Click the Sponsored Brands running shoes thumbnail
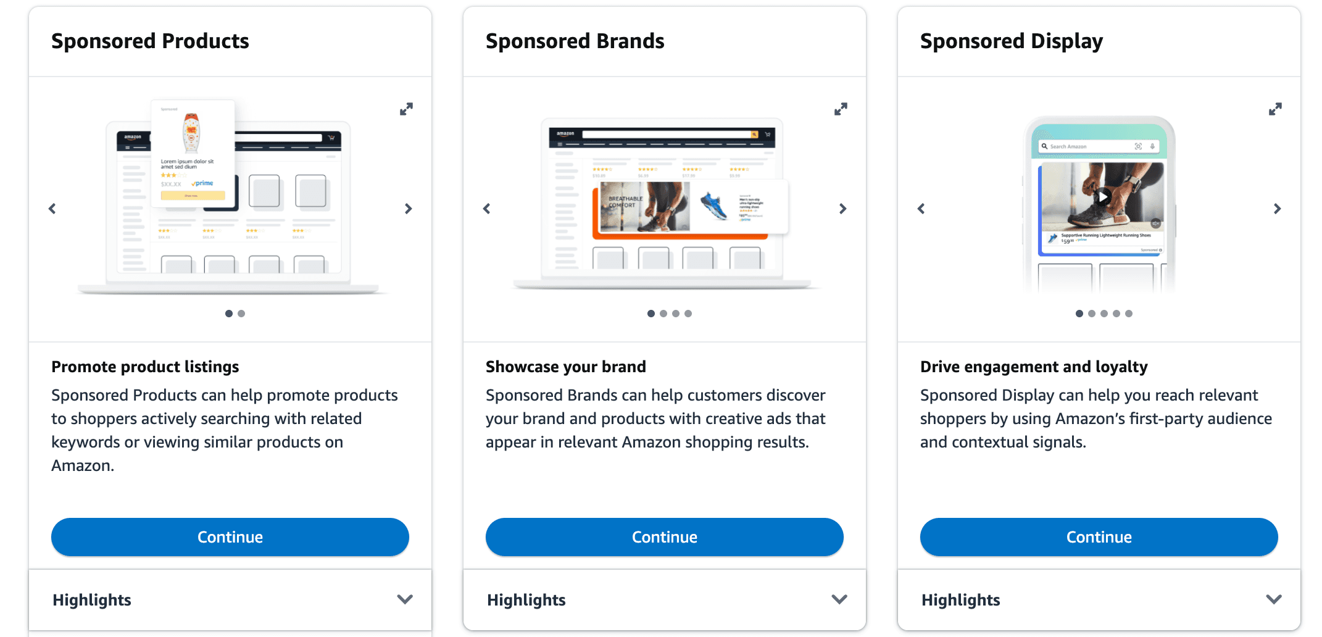Screen dimensions: 1322x637 click(715, 207)
